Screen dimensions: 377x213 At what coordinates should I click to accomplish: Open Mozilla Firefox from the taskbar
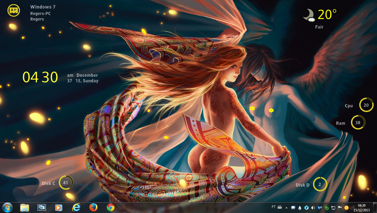pyautogui.click(x=93, y=207)
